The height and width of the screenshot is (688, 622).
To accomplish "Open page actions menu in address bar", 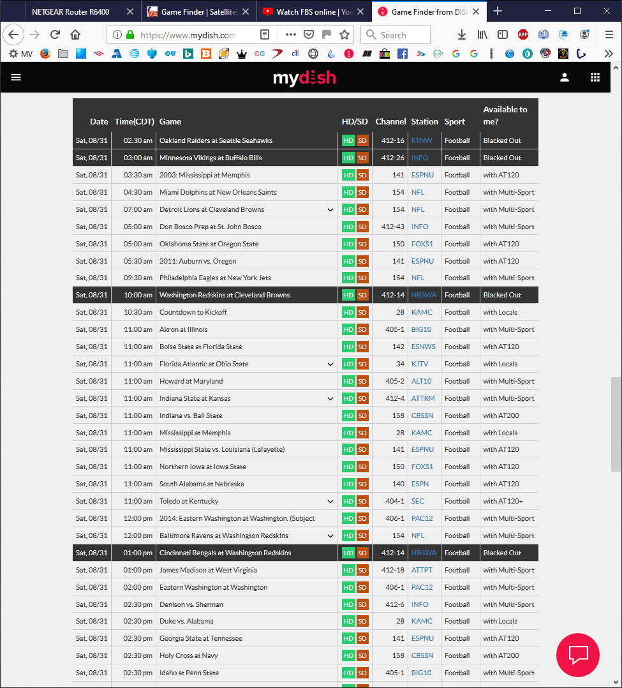I will coord(290,34).
